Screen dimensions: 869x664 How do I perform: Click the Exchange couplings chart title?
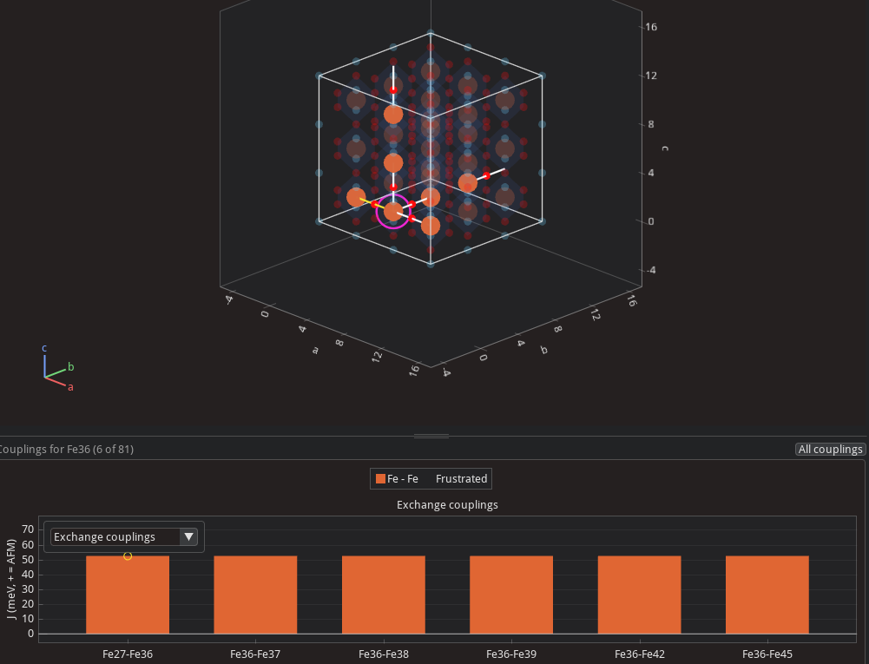point(447,505)
